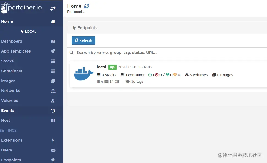Click the Portainer.io logo
This screenshot has width=267, height=163.
pyautogui.click(x=21, y=8)
